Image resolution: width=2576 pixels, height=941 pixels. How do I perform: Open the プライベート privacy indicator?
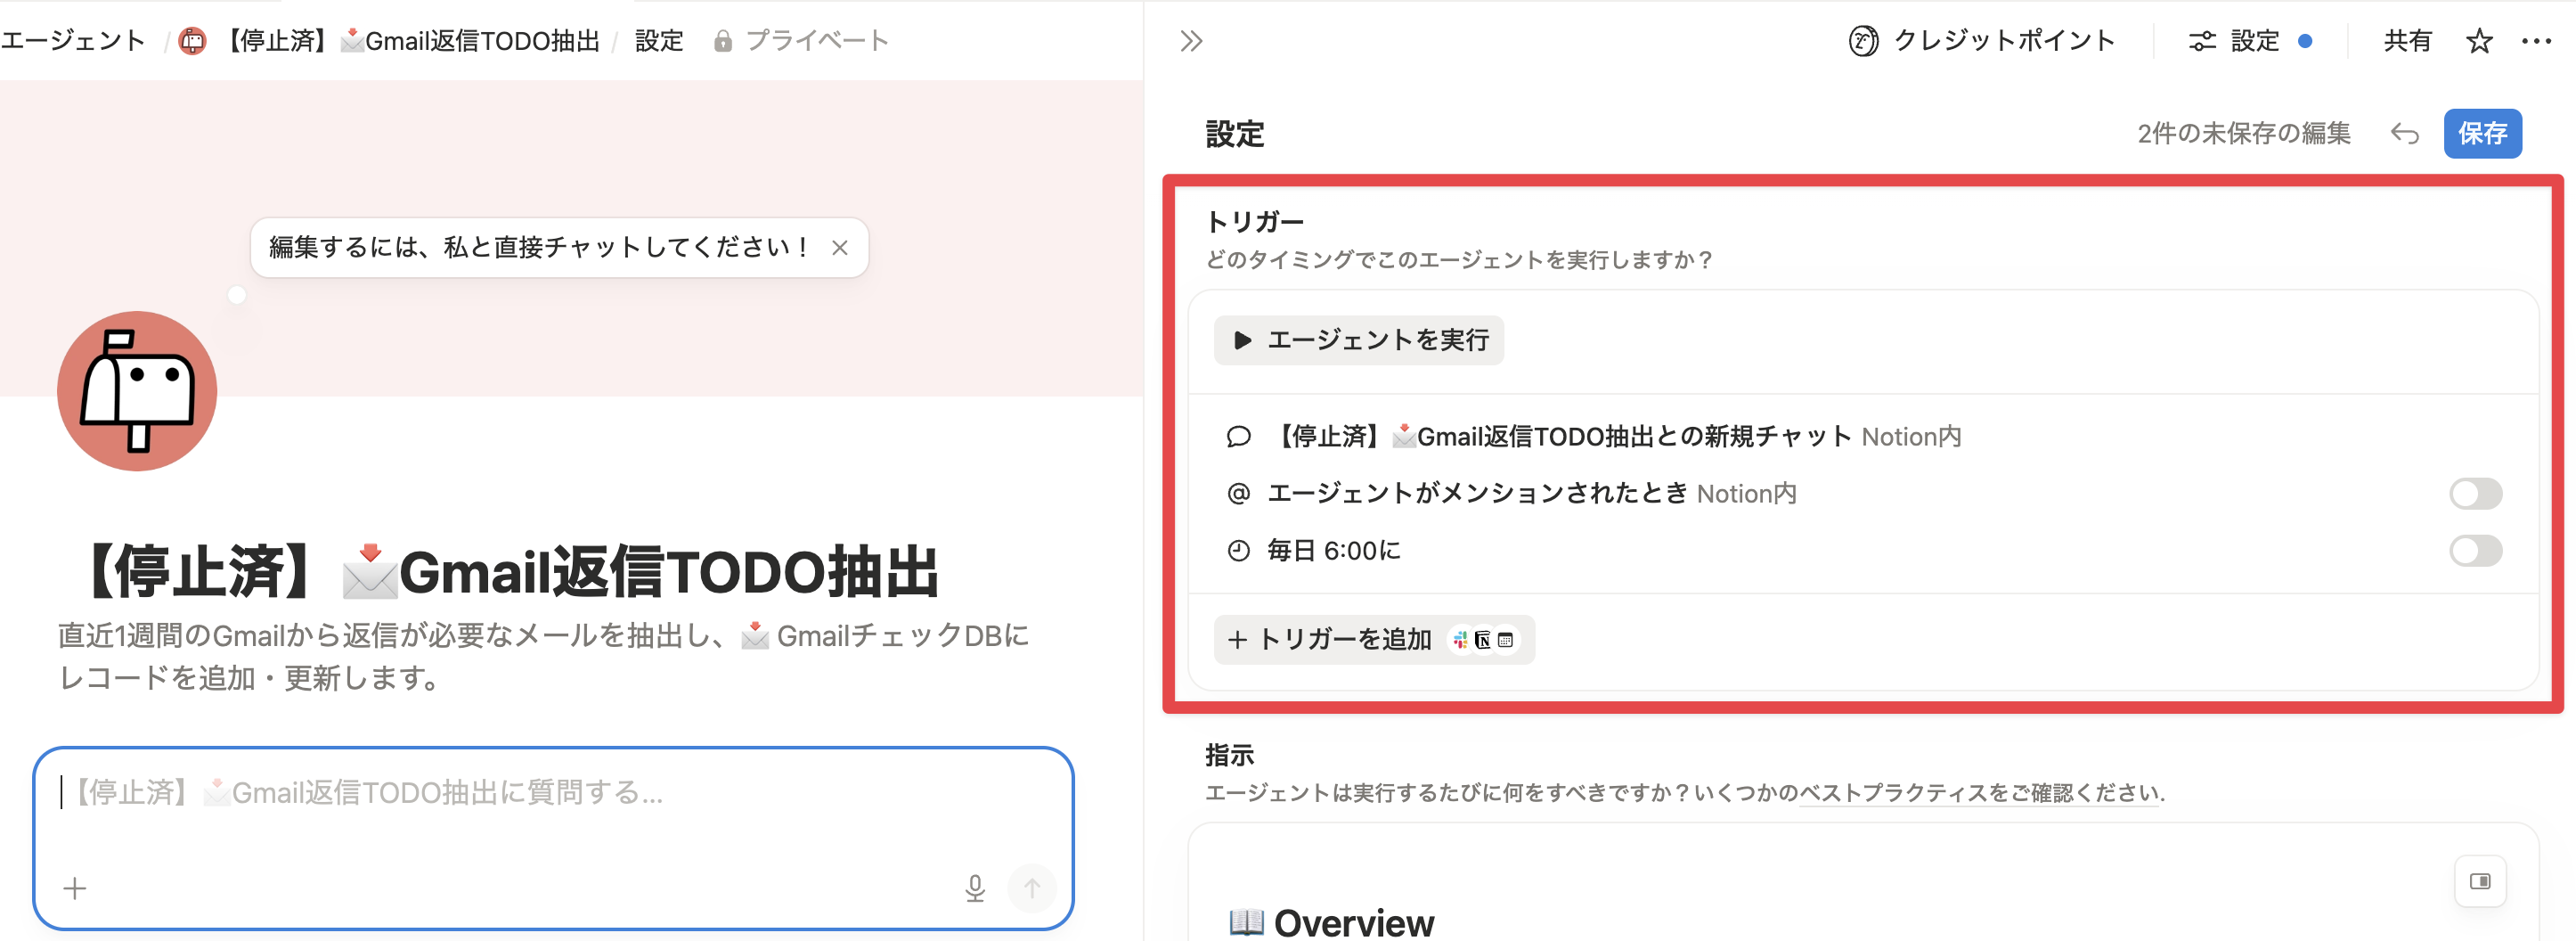pos(801,41)
